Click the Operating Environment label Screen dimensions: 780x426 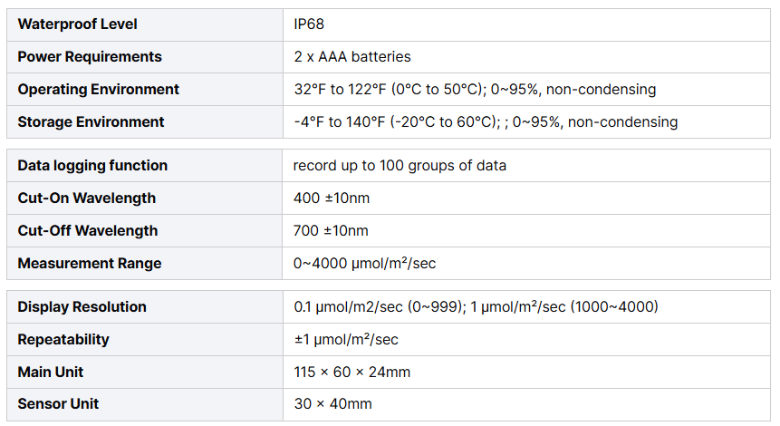pyautogui.click(x=99, y=90)
